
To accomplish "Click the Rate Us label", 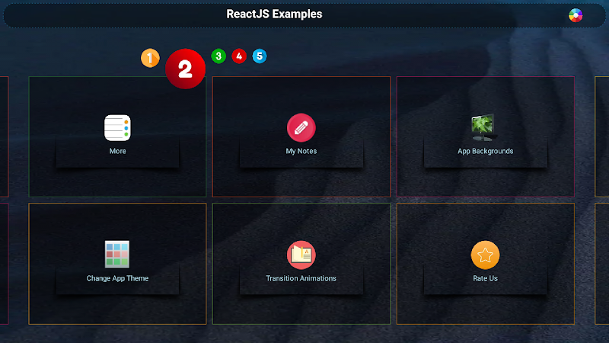I will tap(485, 278).
